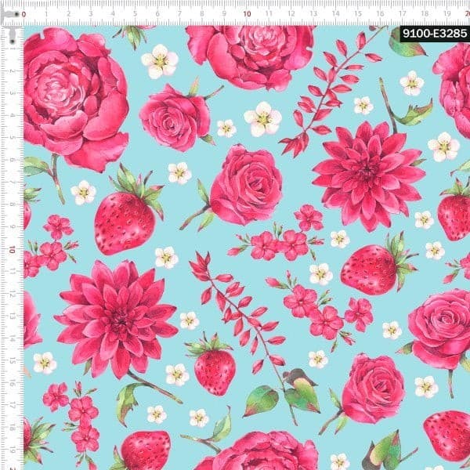Click the 10 mark on top ruler
The height and width of the screenshot is (470, 470).
(247, 14)
